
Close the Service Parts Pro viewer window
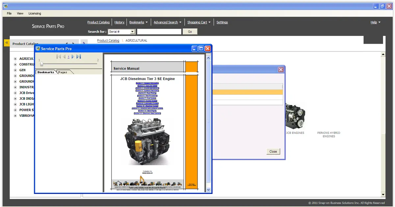(x=208, y=49)
